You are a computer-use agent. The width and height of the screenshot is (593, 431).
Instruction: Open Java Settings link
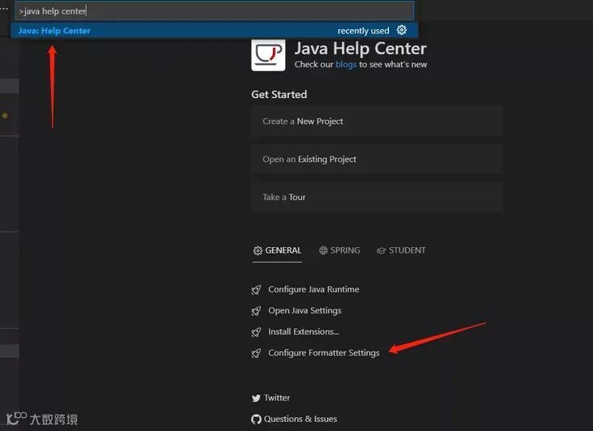[305, 311]
